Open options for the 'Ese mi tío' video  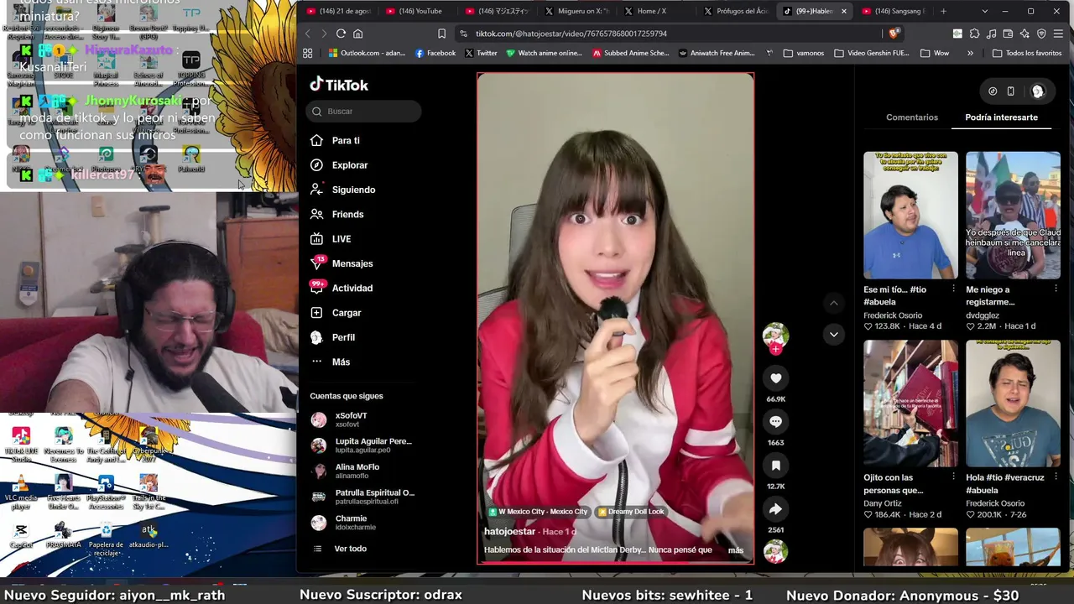tap(953, 289)
